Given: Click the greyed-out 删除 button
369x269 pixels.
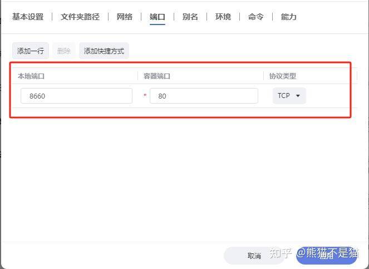Looking at the screenshot, I should click(x=64, y=51).
